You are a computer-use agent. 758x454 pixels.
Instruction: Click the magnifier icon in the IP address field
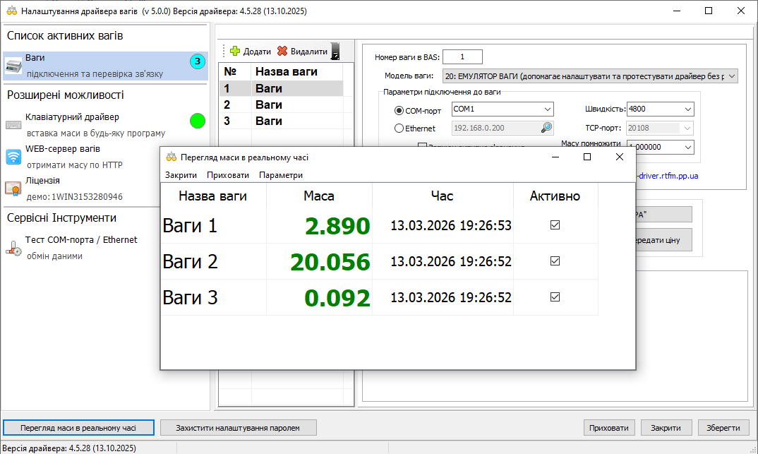point(547,128)
